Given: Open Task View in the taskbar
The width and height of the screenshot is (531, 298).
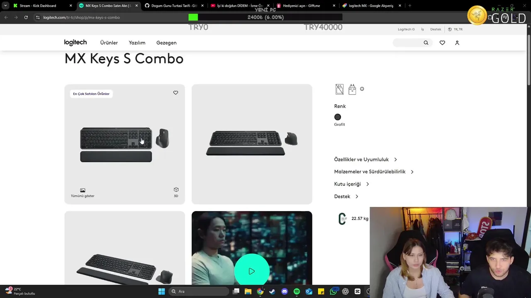Looking at the screenshot, I should [236, 291].
